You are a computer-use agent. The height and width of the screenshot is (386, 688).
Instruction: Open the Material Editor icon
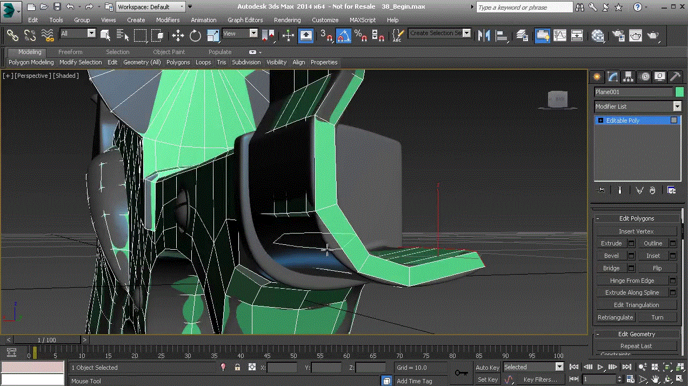(x=598, y=36)
